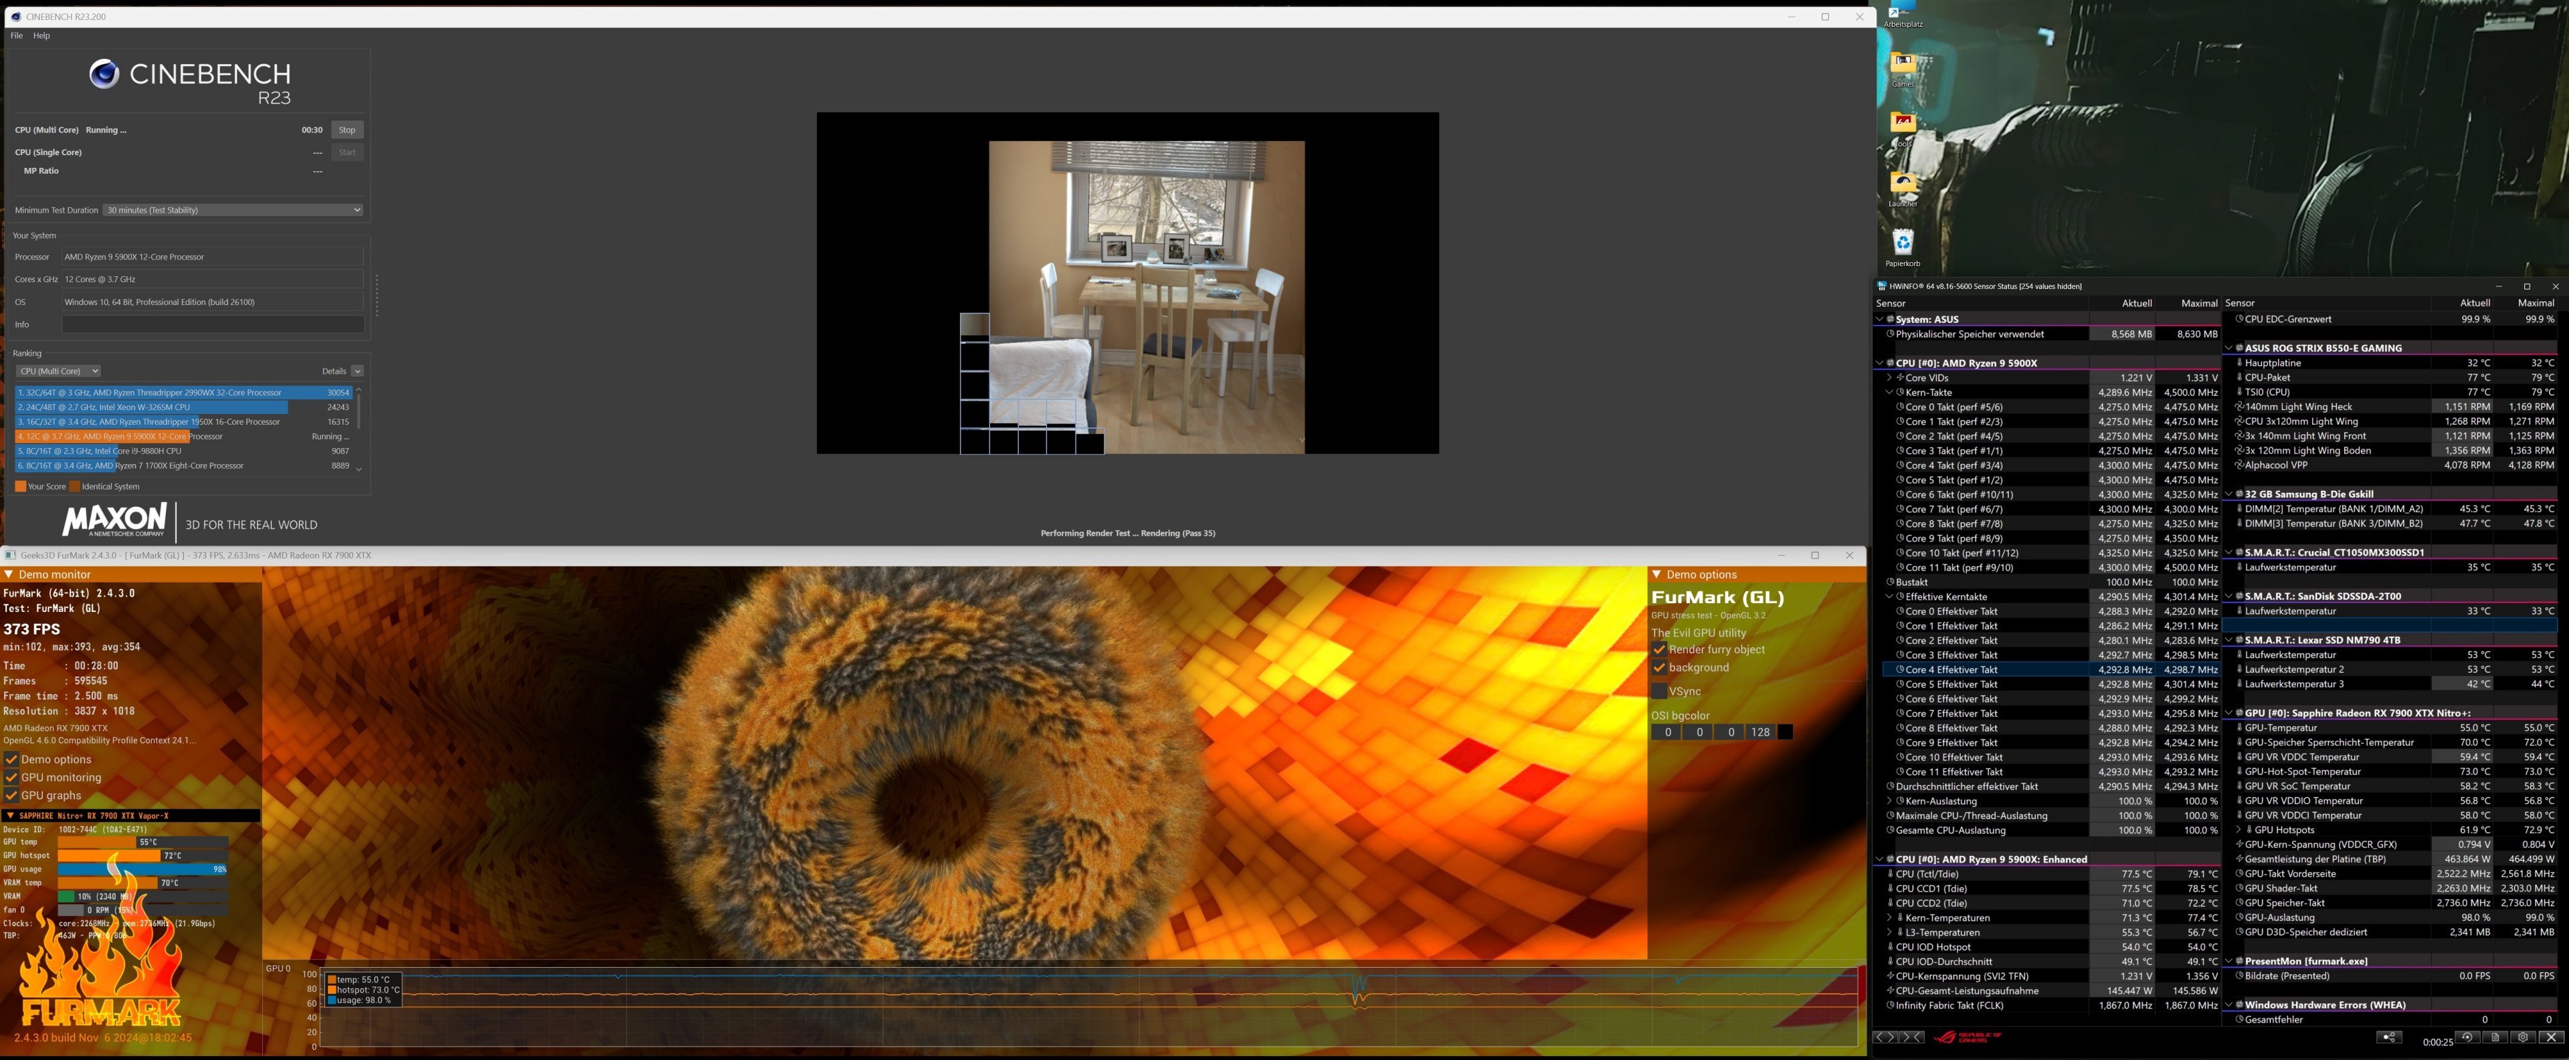Open the ranking Details dropdown button
The height and width of the screenshot is (1060, 2569).
coord(357,371)
